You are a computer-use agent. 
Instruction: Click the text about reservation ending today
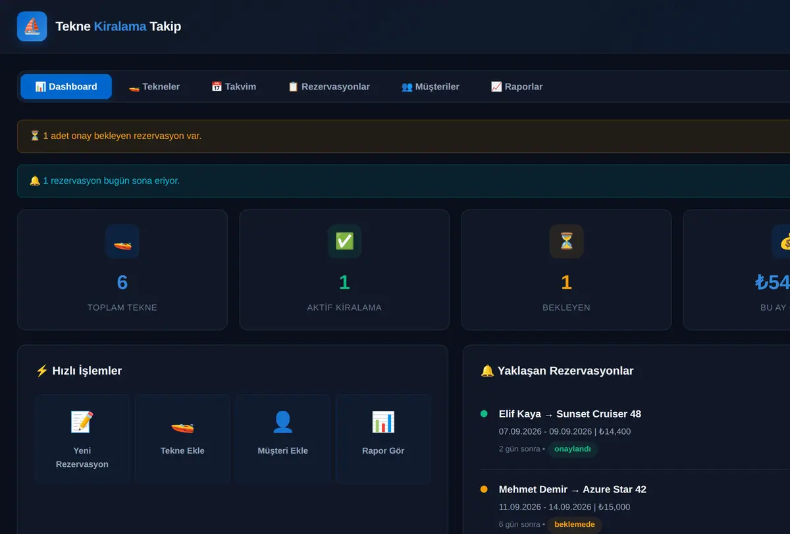pyautogui.click(x=111, y=181)
